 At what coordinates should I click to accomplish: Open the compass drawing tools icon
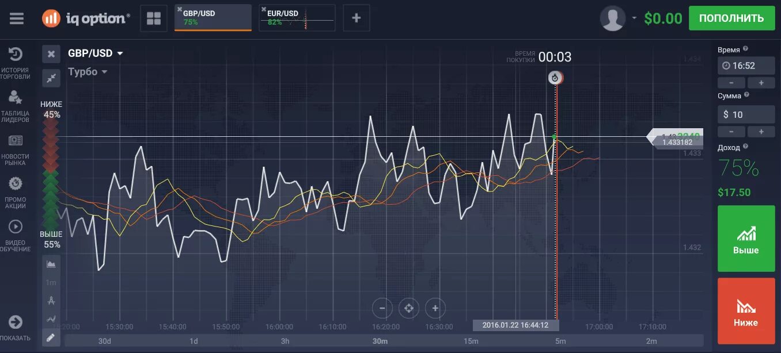(51, 300)
